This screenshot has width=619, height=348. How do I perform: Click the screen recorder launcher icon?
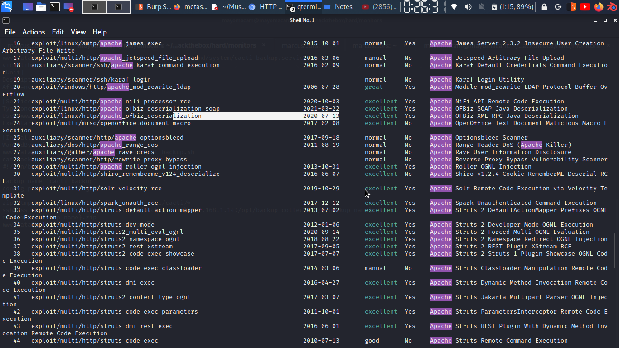(x=69, y=7)
